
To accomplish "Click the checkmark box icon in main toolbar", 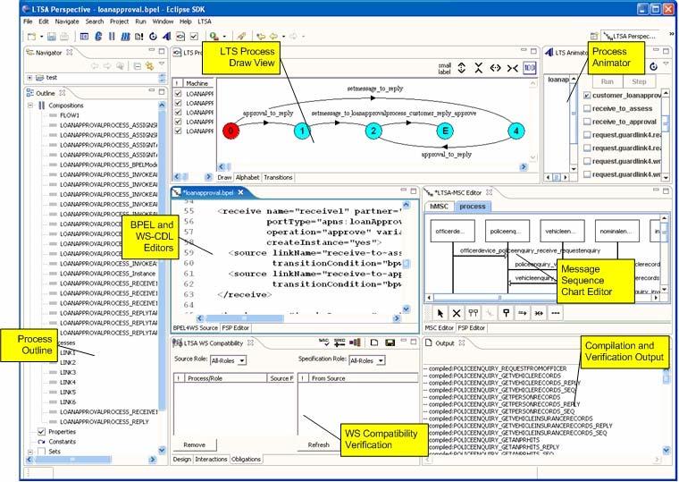I will [x=194, y=37].
